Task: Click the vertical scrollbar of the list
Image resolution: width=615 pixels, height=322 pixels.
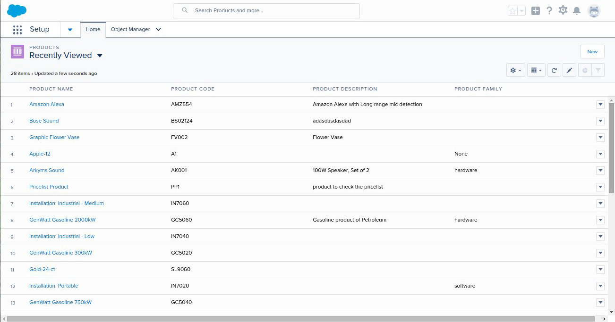Action: coord(611,148)
